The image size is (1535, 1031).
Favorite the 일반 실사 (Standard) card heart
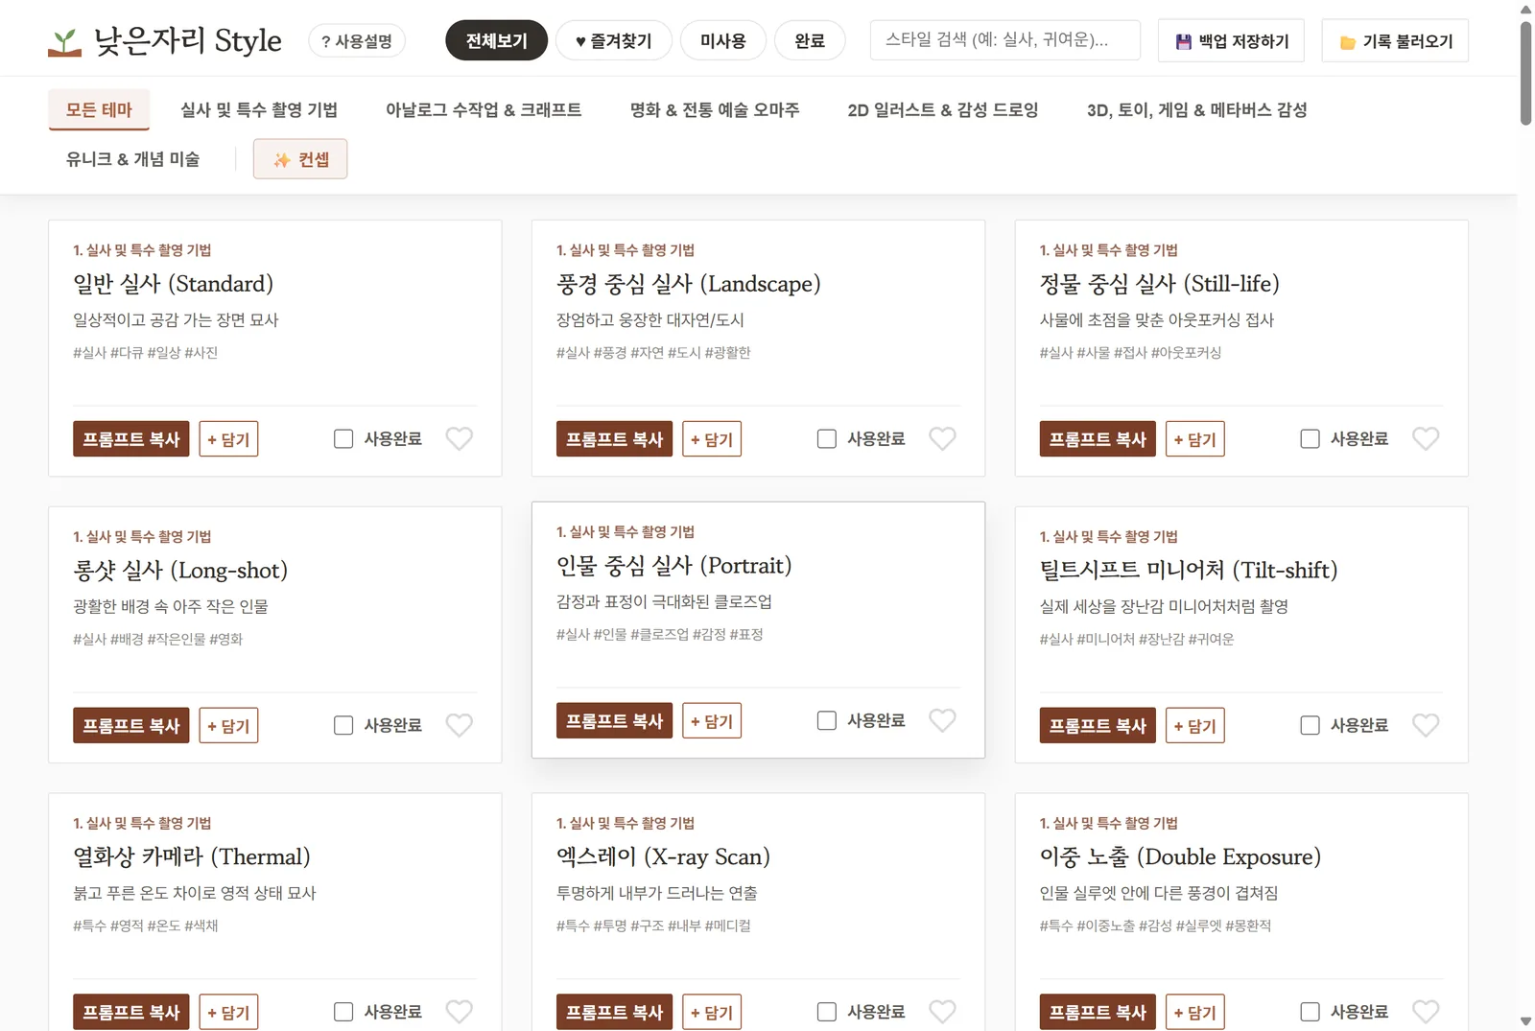tap(460, 438)
